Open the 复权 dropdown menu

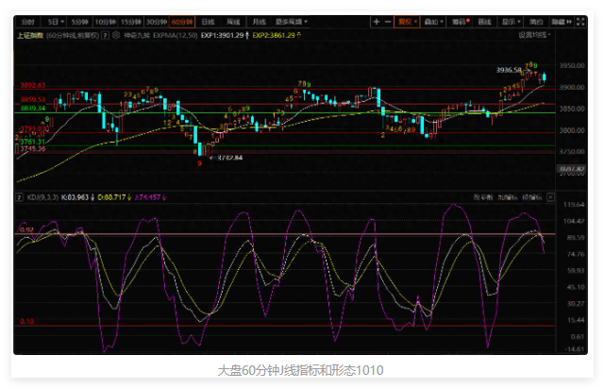coord(407,21)
